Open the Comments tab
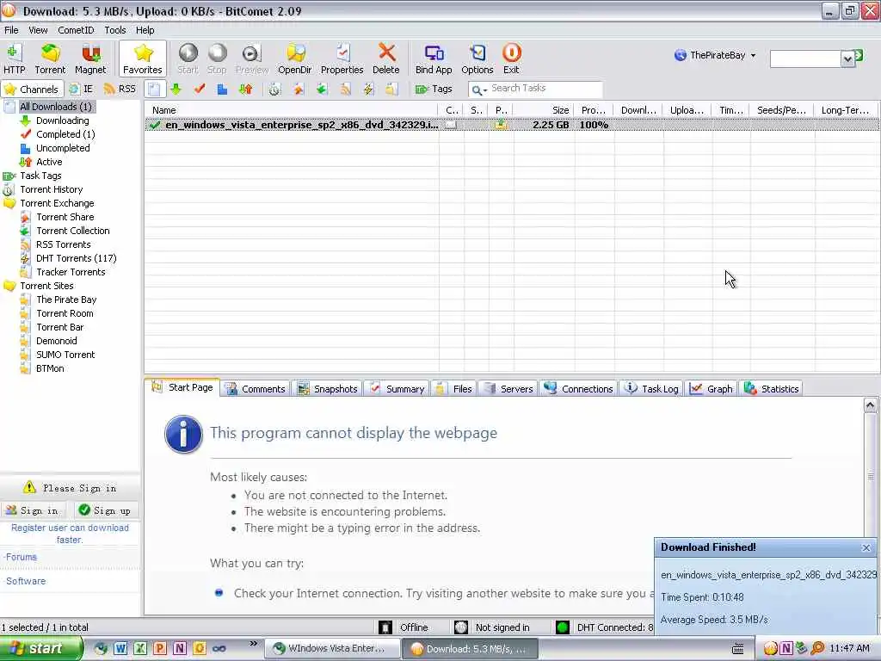Viewport: 881px width, 661px height. pos(255,388)
